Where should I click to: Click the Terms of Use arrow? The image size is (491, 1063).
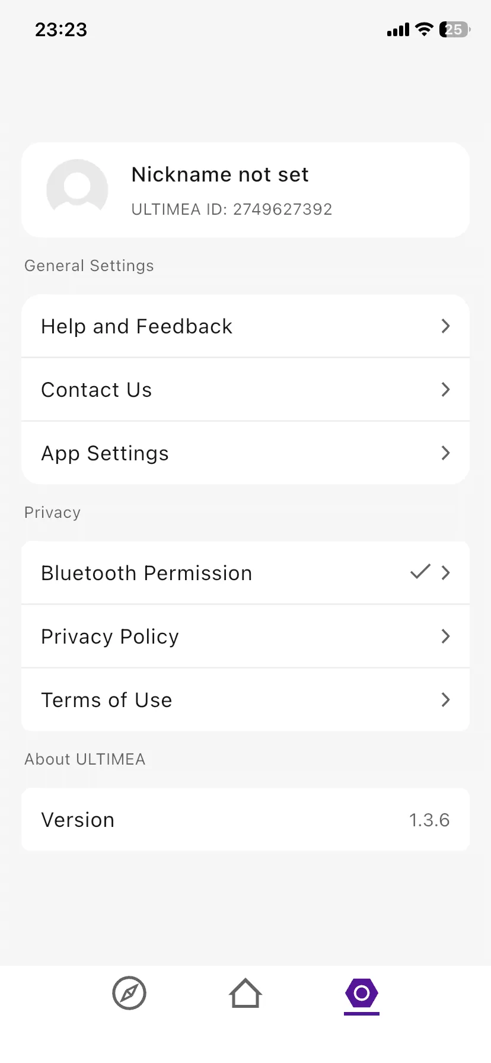[446, 700]
